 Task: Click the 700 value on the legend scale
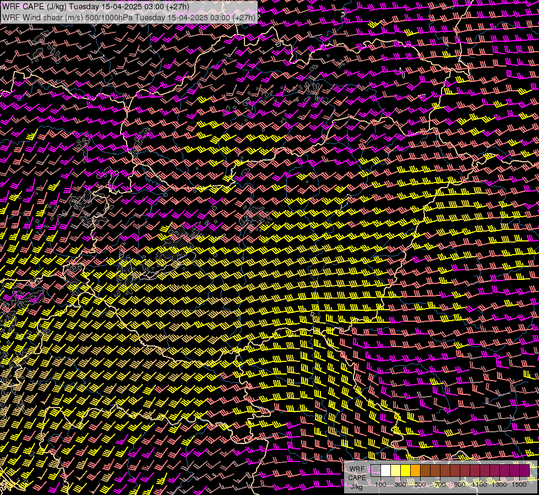click(440, 485)
